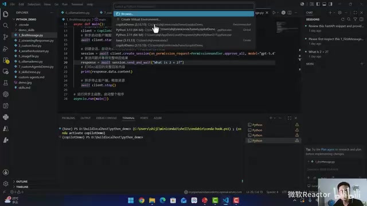Open Chrome from the Windows taskbar
This screenshot has width=367, height=206.
(142, 200)
